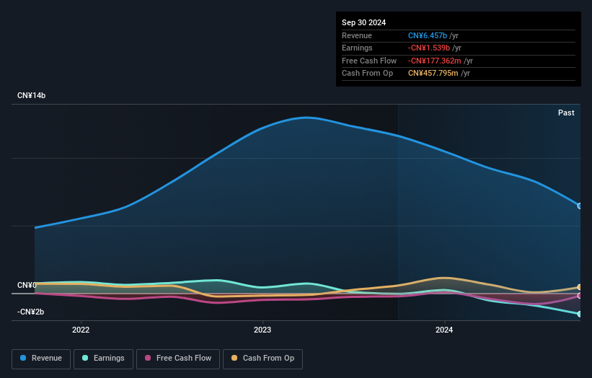Toggle the Earnings legend button
The image size is (592, 378).
point(103,359)
